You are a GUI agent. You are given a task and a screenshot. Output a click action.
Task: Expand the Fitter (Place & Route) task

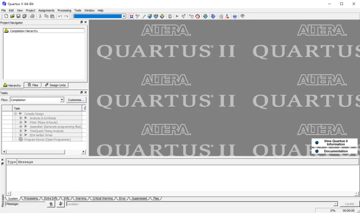pyautogui.click(x=21, y=122)
